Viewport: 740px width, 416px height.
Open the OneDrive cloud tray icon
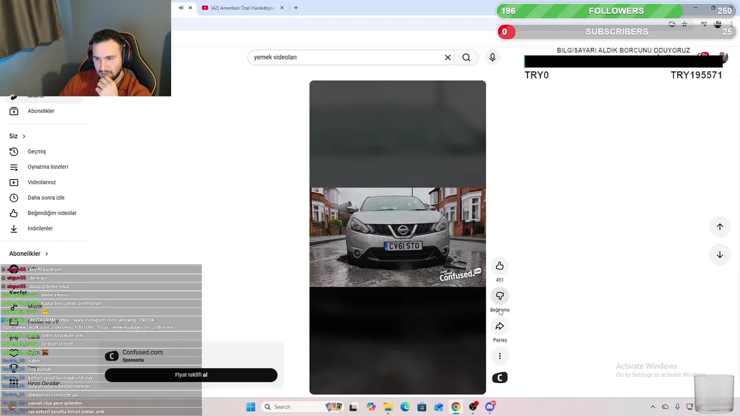point(665,407)
